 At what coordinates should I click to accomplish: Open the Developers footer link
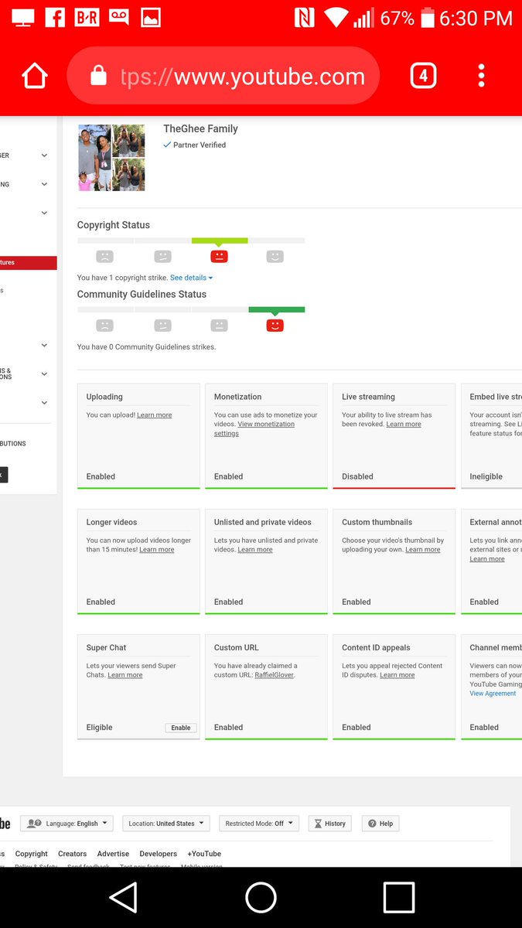pyautogui.click(x=159, y=854)
